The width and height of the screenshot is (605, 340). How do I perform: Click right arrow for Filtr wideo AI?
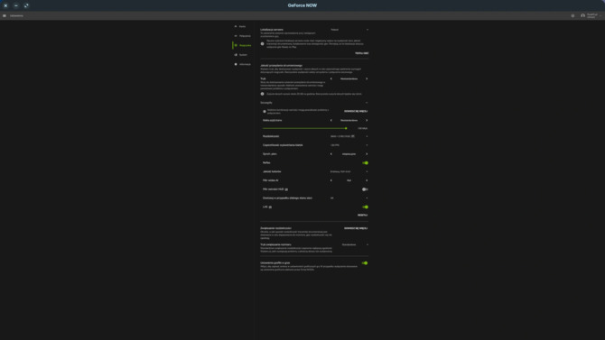click(367, 180)
